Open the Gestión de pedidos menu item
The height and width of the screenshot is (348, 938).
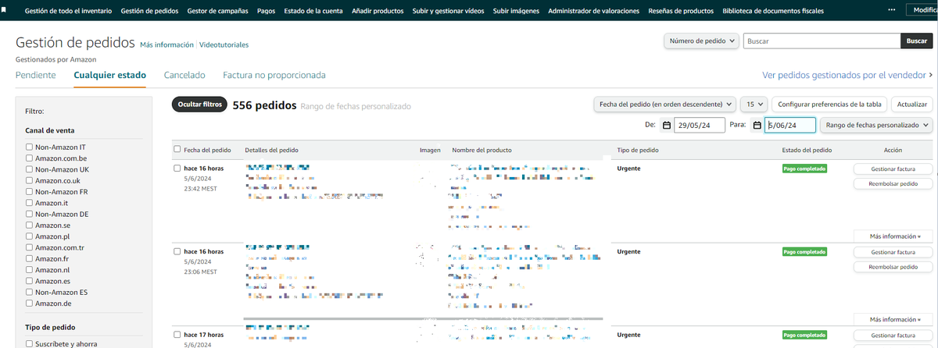tap(150, 11)
